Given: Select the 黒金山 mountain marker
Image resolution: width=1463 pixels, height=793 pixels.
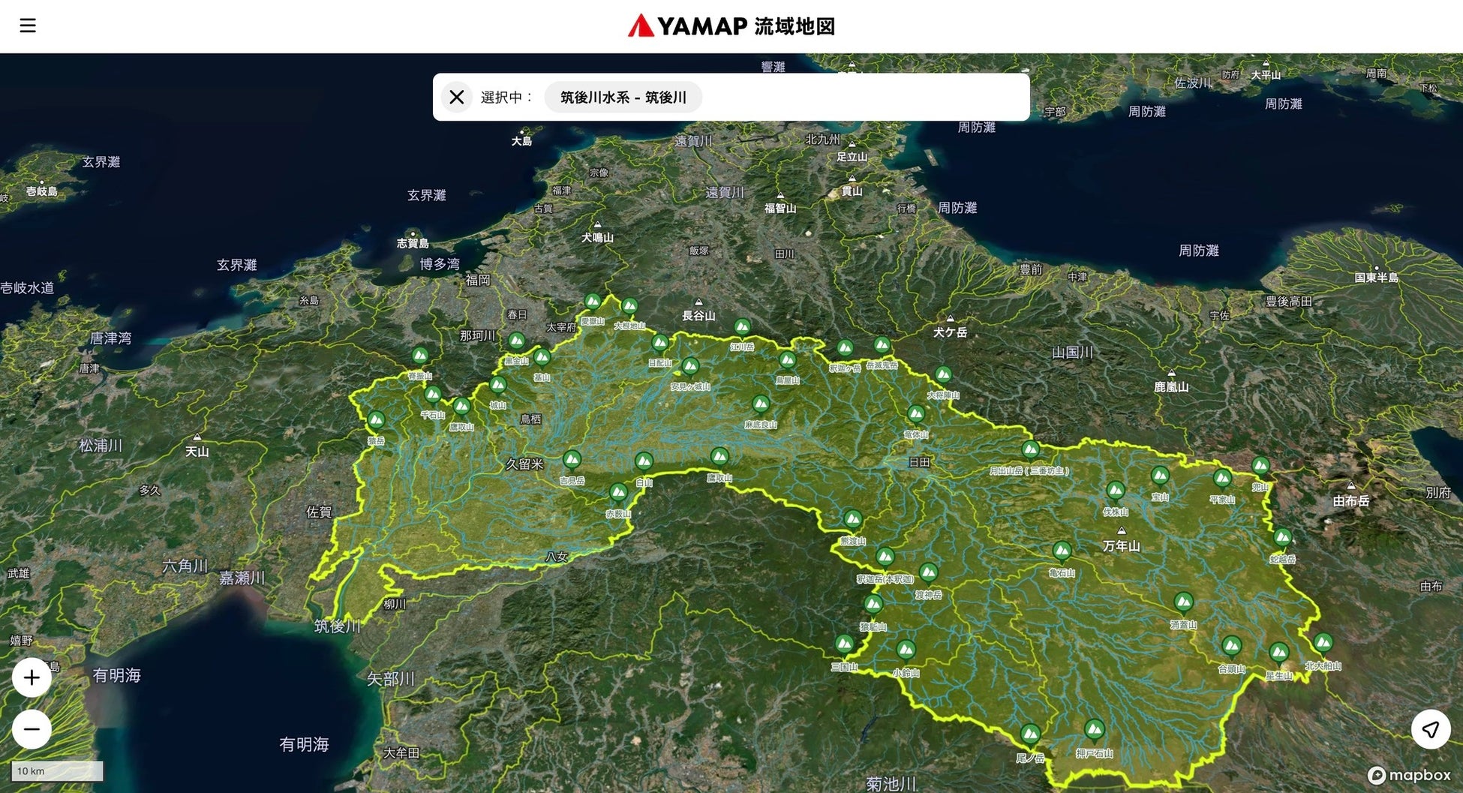Looking at the screenshot, I should click(x=517, y=342).
